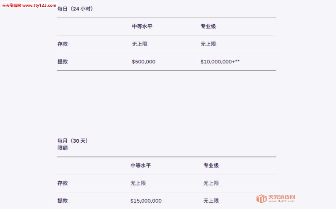This screenshot has width=336, height=209.
Task: Click daily 无上限 deposit under 专业级
Action: tap(208, 44)
